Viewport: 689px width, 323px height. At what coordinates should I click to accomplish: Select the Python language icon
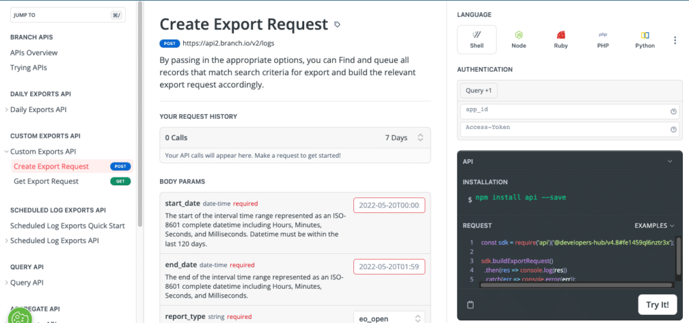point(645,40)
